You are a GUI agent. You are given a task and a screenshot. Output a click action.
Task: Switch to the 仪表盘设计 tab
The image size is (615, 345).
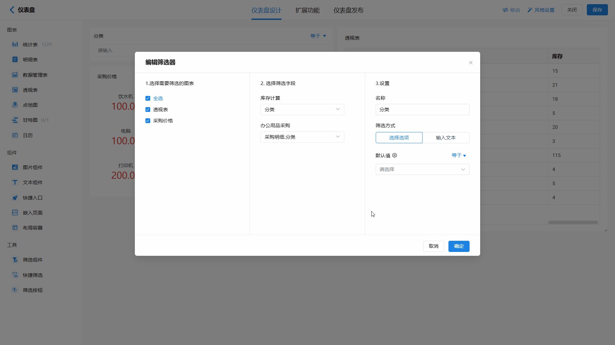266,10
